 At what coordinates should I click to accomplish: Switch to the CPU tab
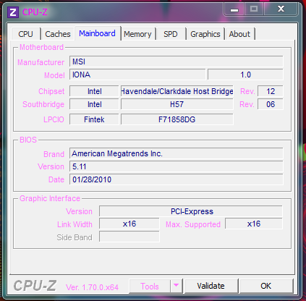point(25,34)
